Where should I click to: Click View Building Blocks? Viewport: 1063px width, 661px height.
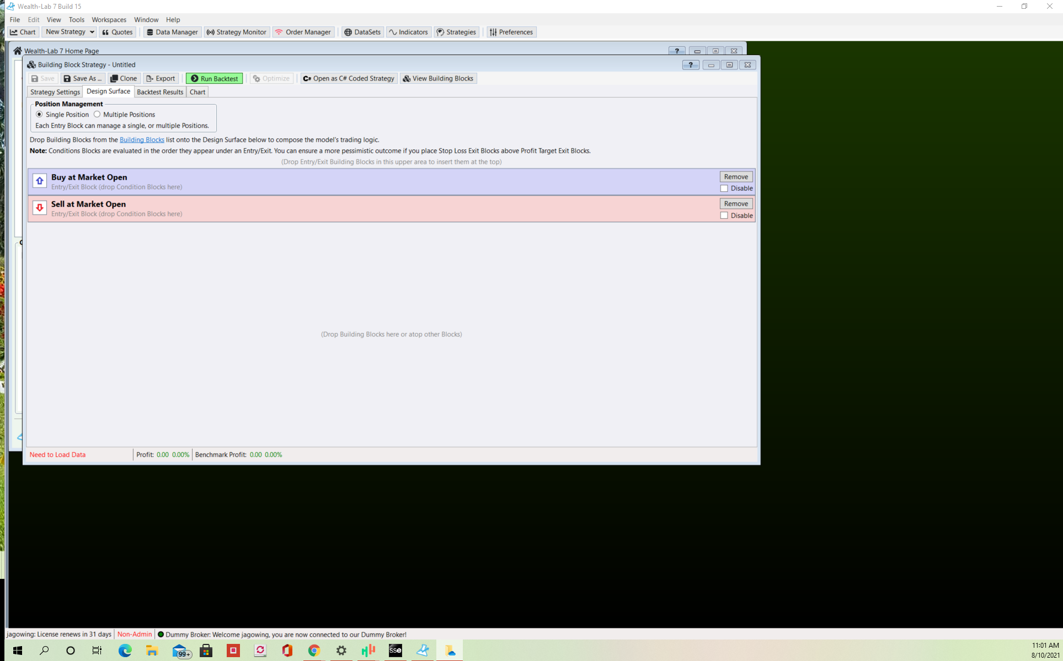pos(439,78)
